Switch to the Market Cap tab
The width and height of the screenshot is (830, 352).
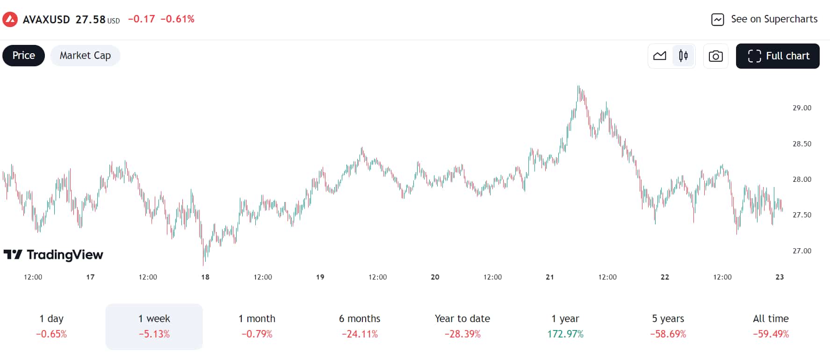tap(85, 56)
